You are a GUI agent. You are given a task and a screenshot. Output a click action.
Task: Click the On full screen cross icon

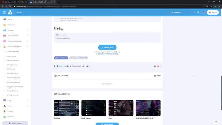pyautogui.click(x=57, y=35)
